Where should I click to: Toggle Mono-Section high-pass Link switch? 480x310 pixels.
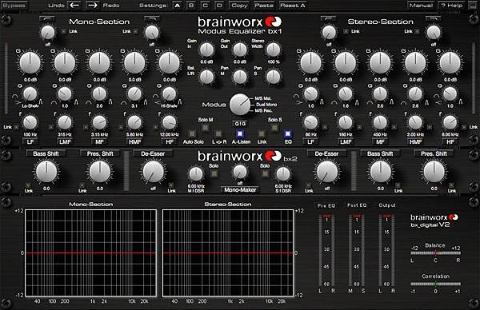[x=64, y=31]
